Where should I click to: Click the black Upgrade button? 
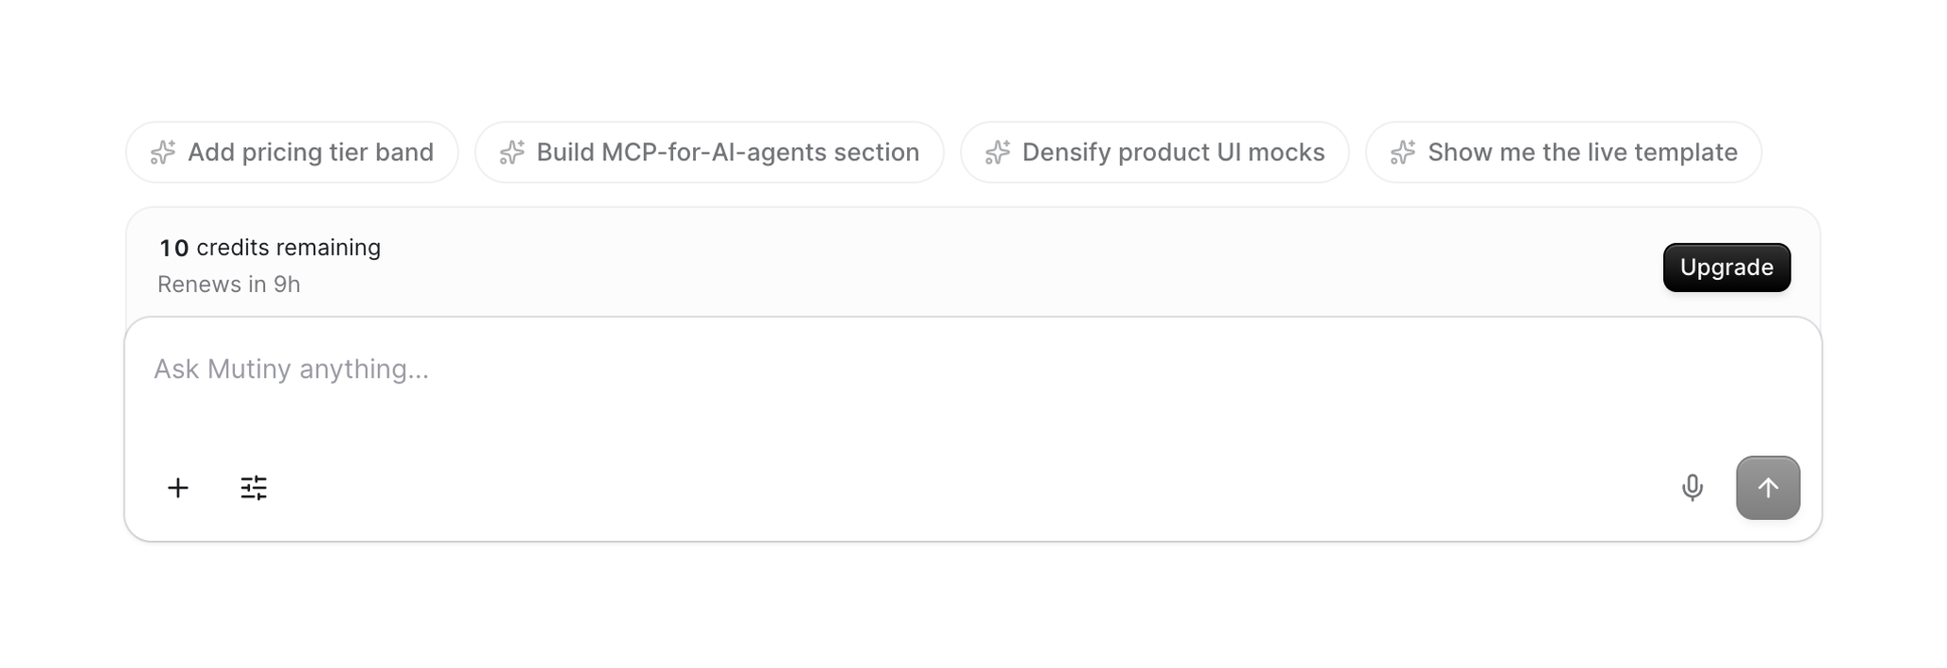pos(1726,268)
